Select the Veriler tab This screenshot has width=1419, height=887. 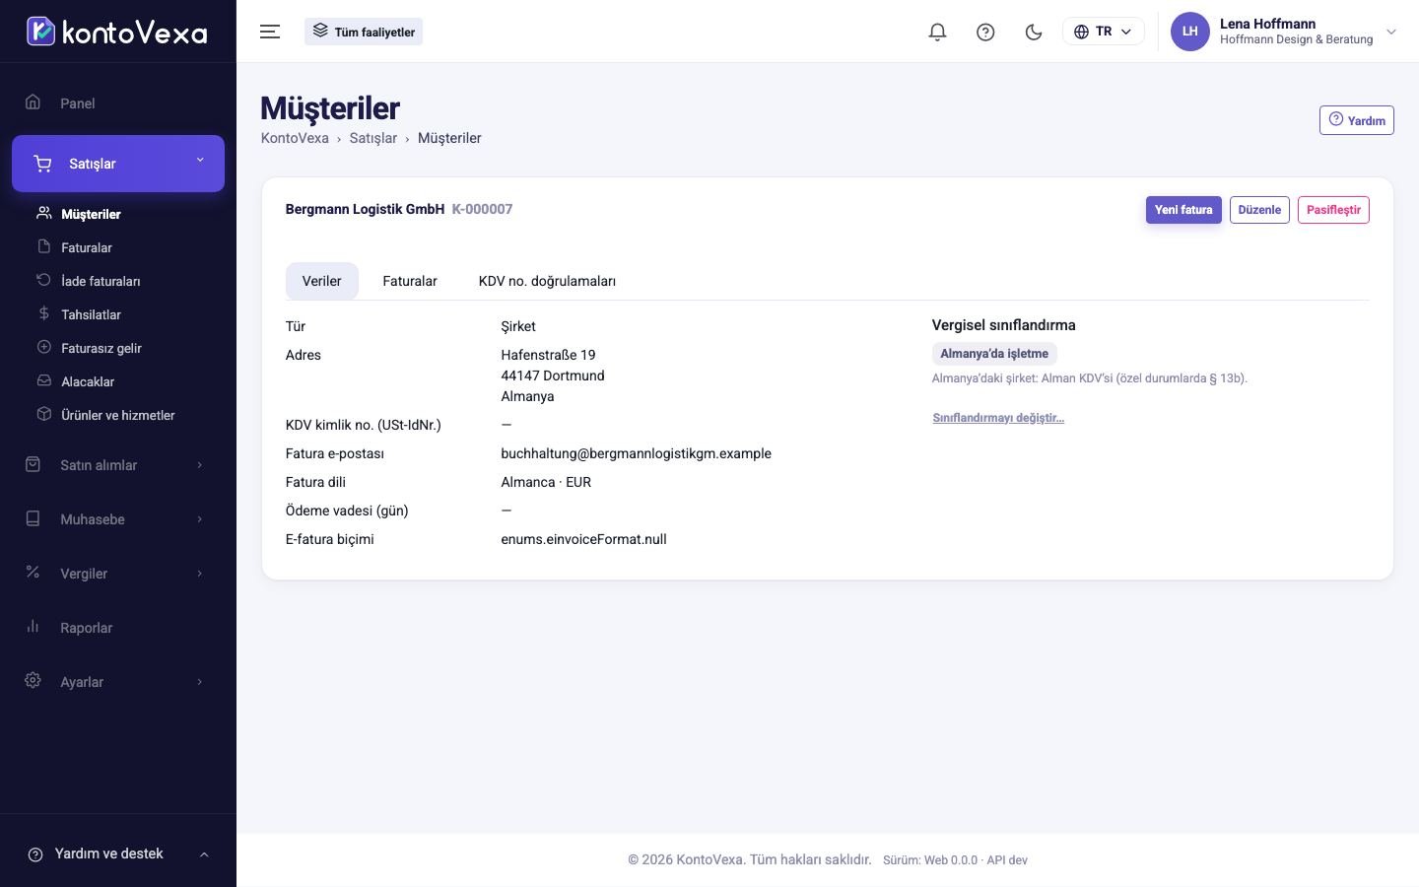click(322, 281)
